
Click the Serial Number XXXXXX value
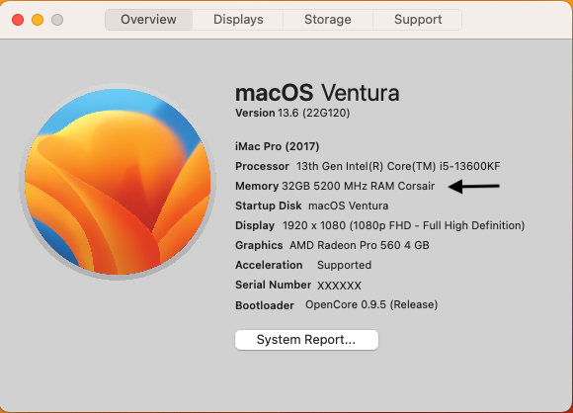tap(339, 286)
